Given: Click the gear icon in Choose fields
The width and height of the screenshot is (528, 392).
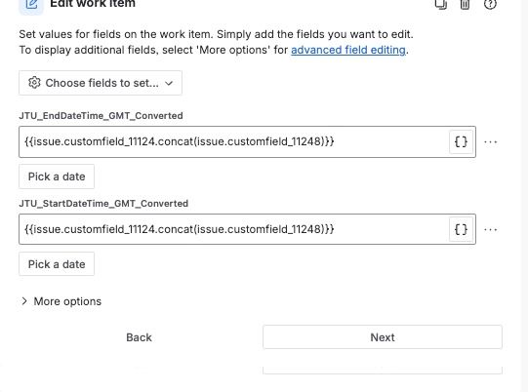Looking at the screenshot, I should [x=34, y=83].
